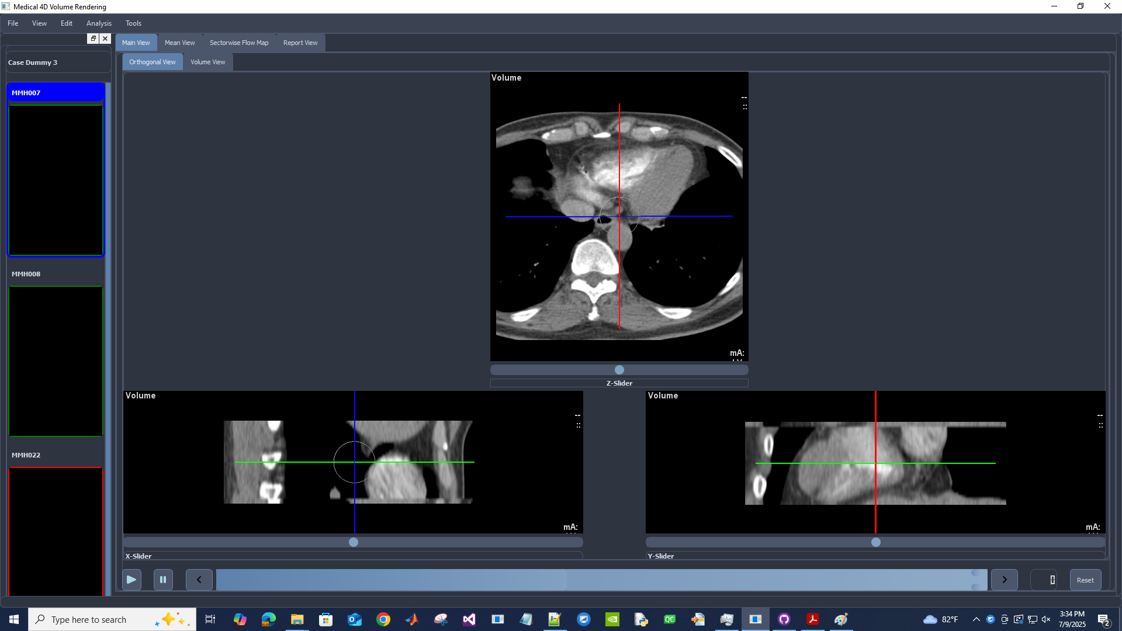Click the frame number field beside Reset

click(x=1044, y=580)
